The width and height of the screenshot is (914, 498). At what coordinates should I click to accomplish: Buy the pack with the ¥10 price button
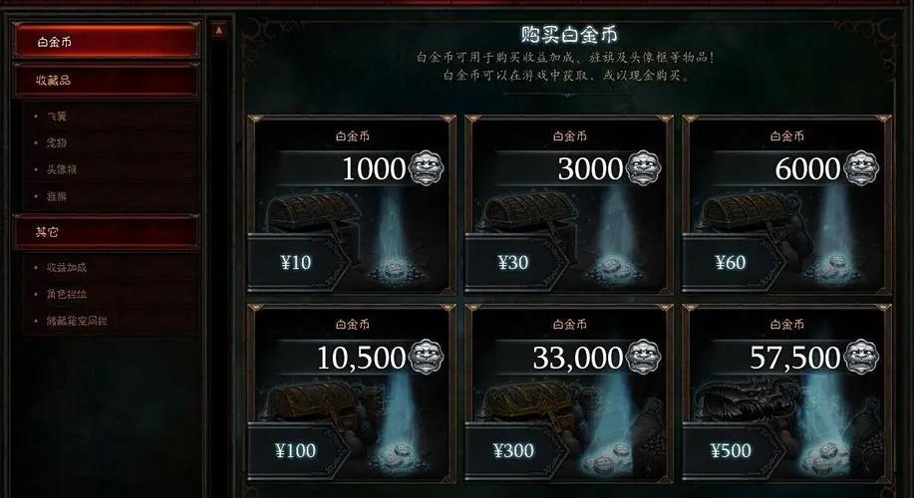(297, 263)
